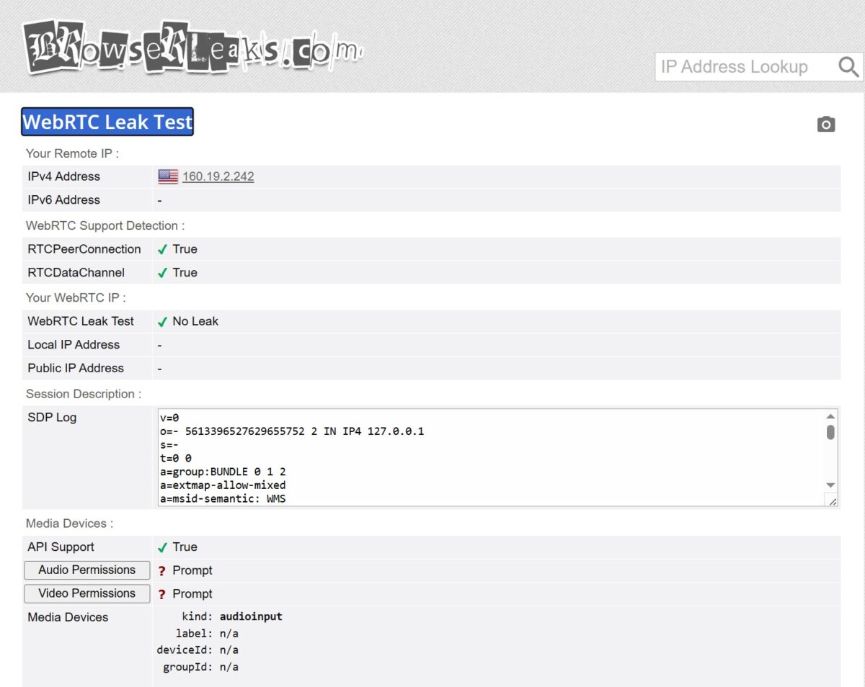Click the 'IPv4 Address' row label

tap(63, 176)
